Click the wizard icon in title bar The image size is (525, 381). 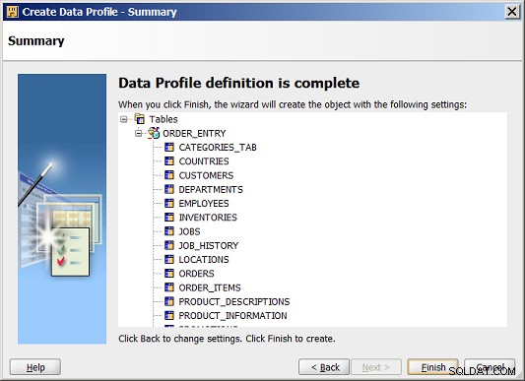point(13,12)
